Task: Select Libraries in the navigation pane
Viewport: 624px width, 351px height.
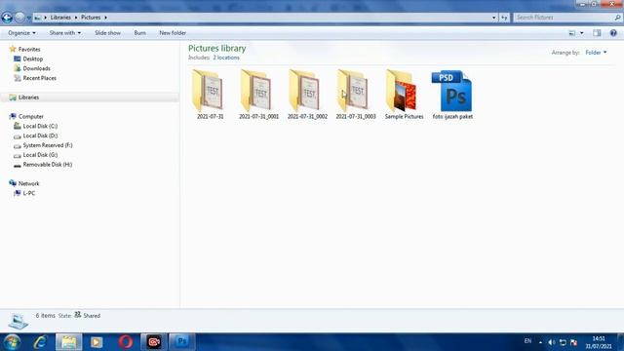Action: (x=28, y=97)
